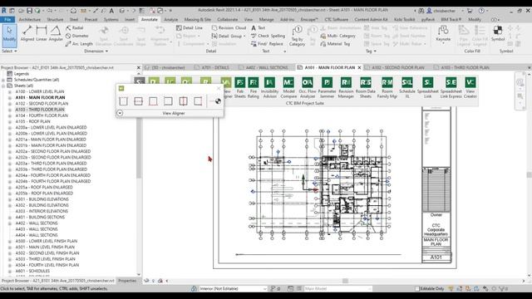
Task: Launch CTC Room Family Mgr
Action: (x=387, y=88)
